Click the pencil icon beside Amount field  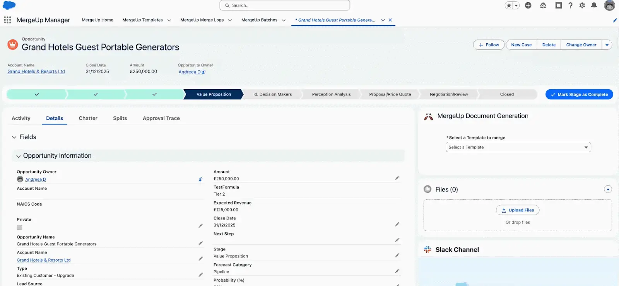pos(397,178)
